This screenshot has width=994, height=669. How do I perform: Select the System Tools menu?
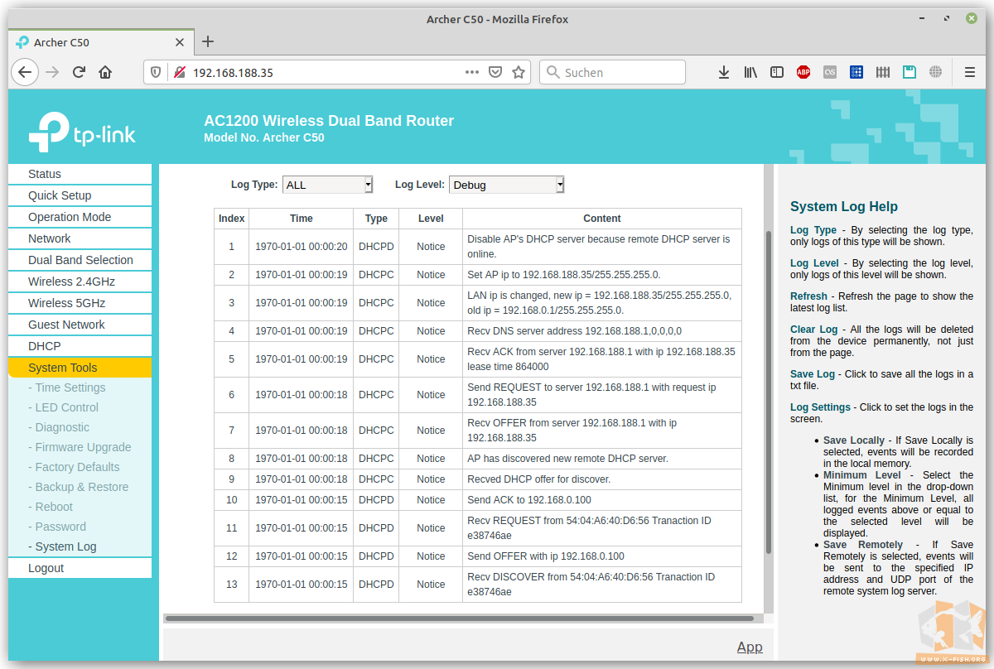(x=80, y=368)
